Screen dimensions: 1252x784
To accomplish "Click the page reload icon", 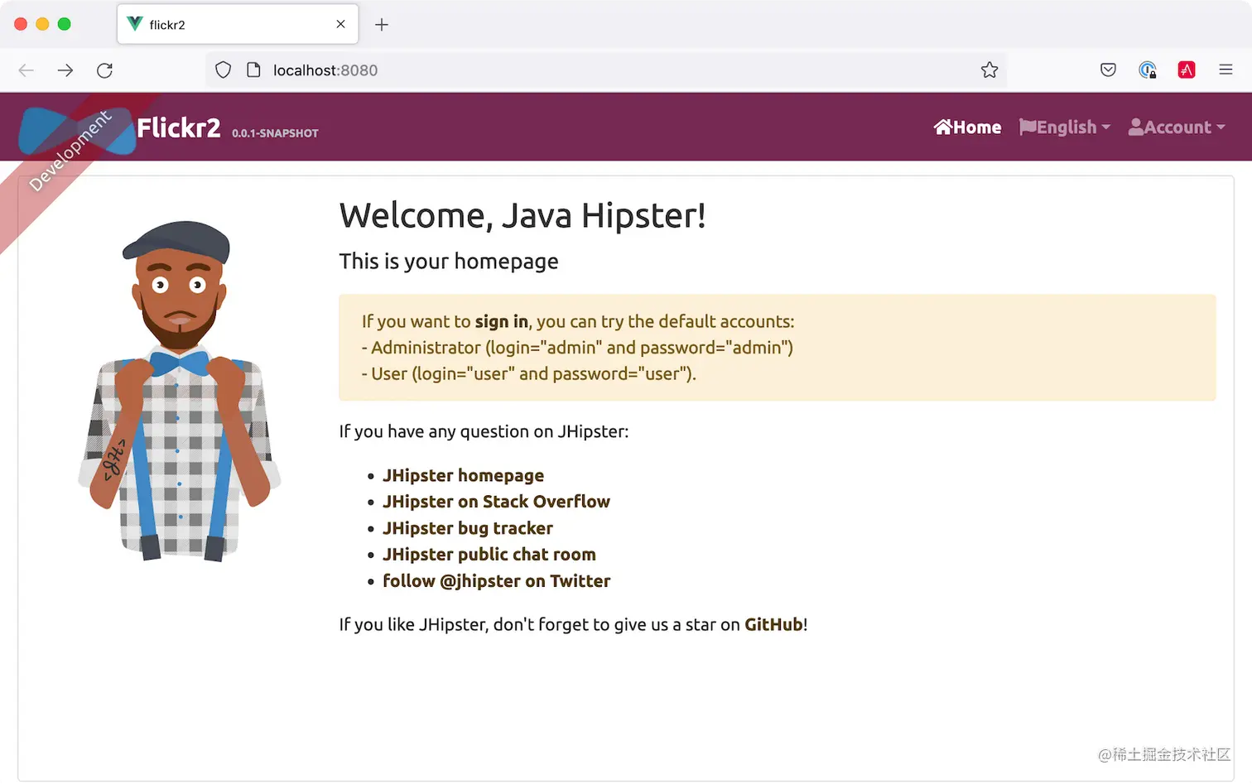I will [104, 70].
